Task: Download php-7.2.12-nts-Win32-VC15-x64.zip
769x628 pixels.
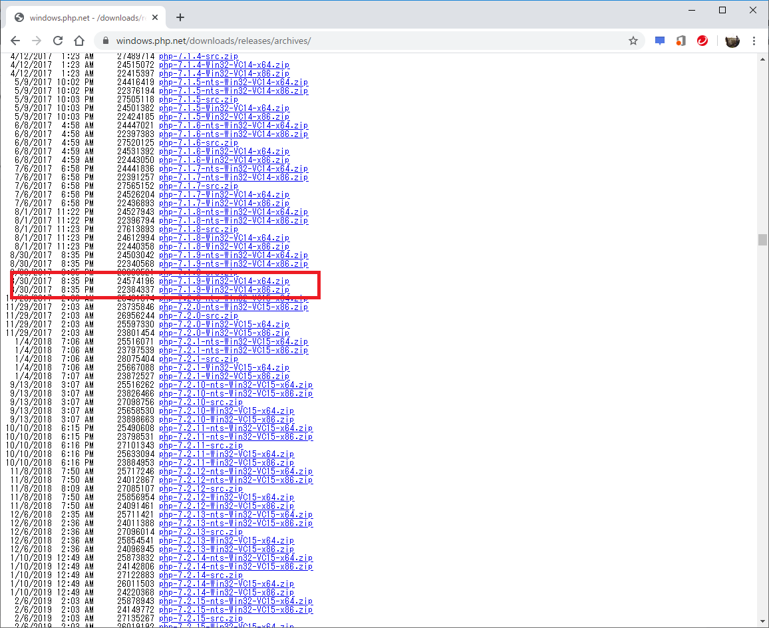Action: click(x=236, y=472)
